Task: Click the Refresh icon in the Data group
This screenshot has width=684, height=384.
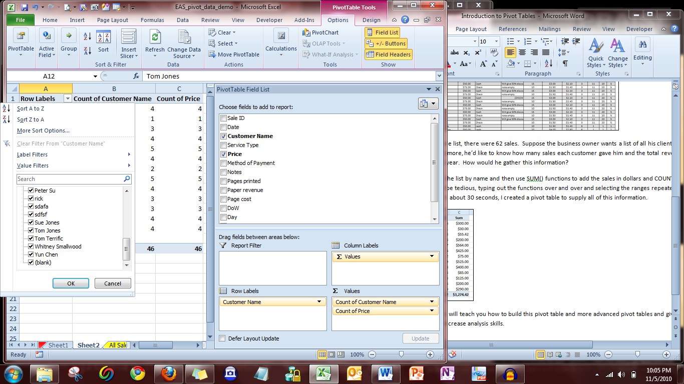Action: click(x=155, y=38)
